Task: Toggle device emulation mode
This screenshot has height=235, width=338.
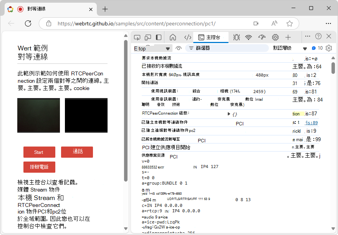Action: point(148,38)
